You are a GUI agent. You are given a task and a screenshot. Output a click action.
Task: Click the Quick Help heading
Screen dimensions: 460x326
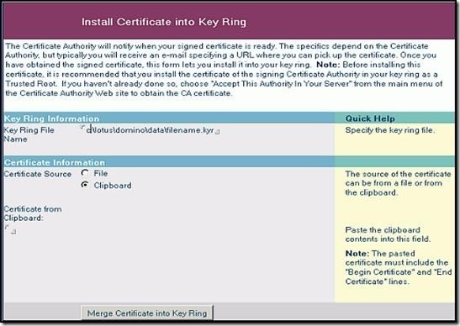click(370, 118)
